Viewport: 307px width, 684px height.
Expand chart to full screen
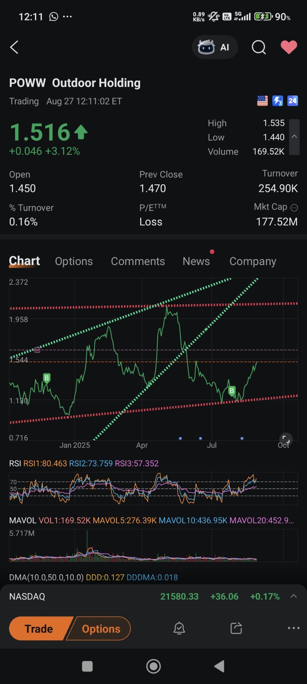(286, 439)
